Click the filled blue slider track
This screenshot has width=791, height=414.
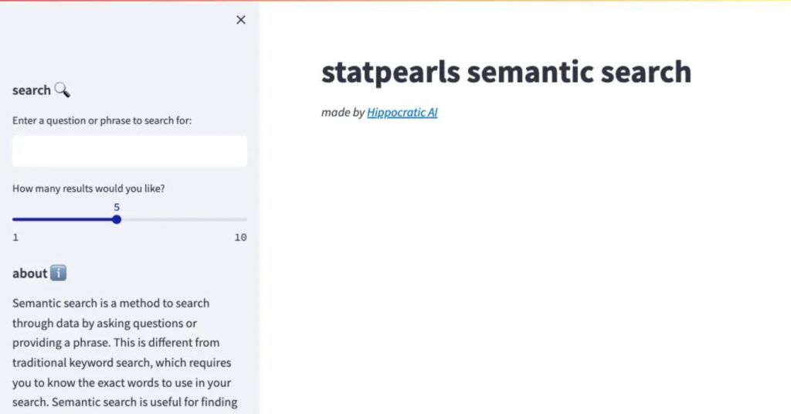tap(63, 219)
